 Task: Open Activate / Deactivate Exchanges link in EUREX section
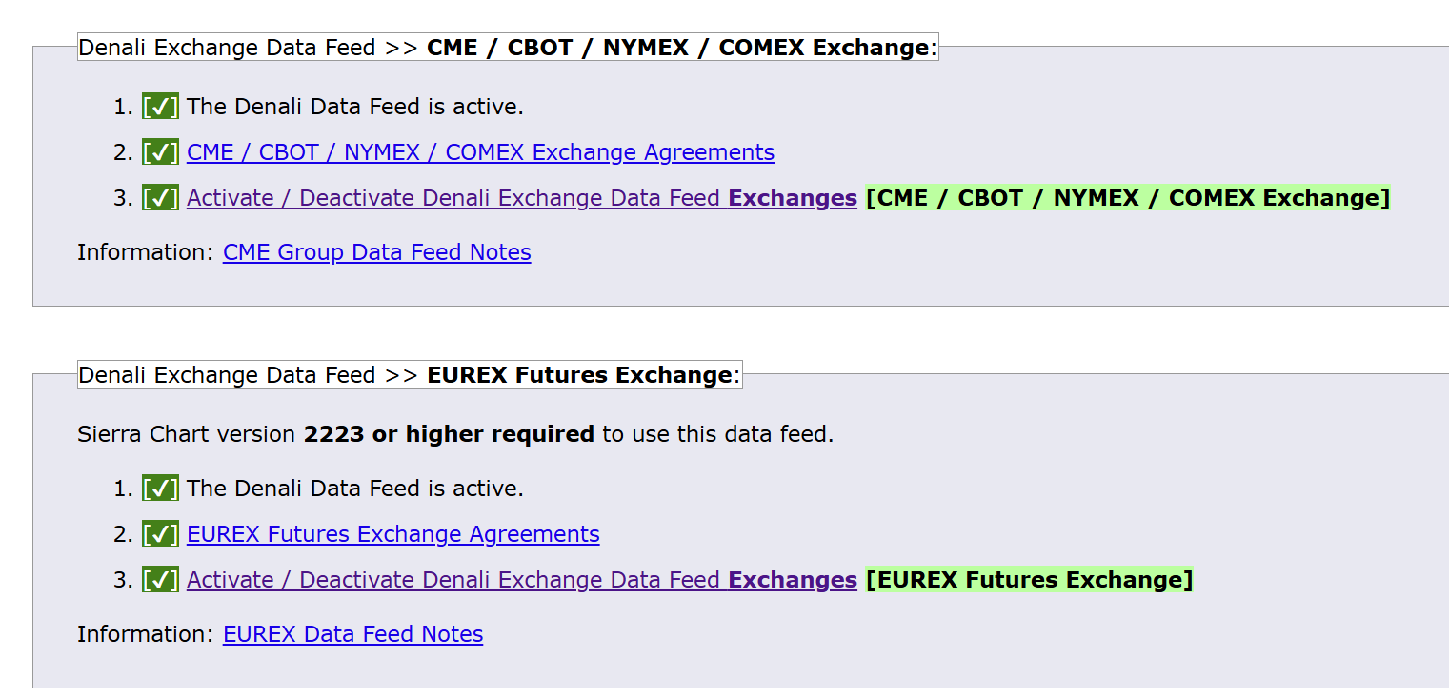(521, 580)
